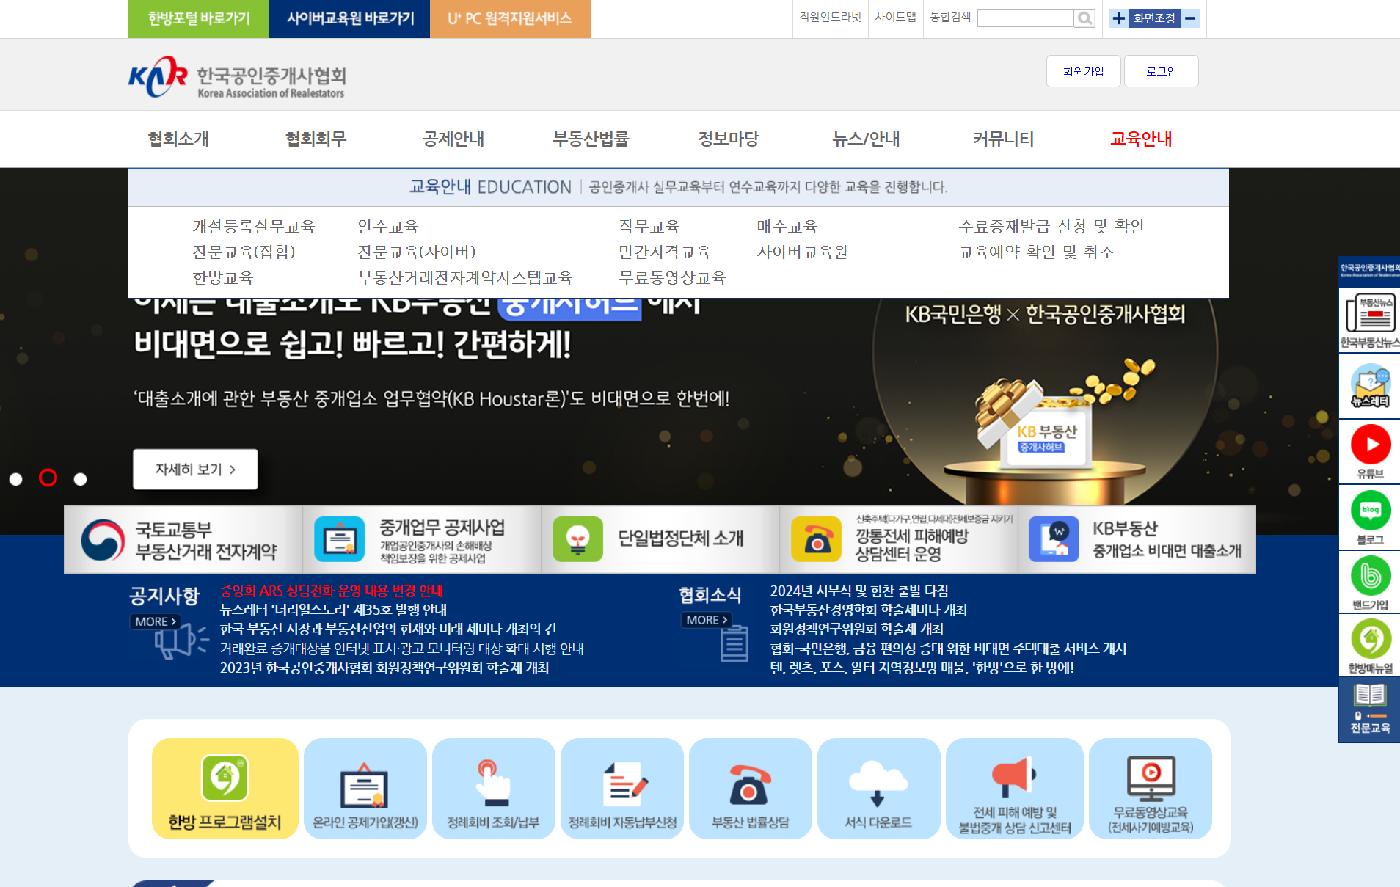Go to 한방포털 바로가기 tab
This screenshot has width=1400, height=887.
(x=199, y=18)
